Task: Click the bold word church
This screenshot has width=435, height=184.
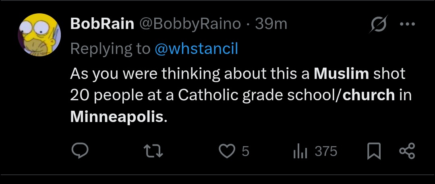Action: click(369, 95)
